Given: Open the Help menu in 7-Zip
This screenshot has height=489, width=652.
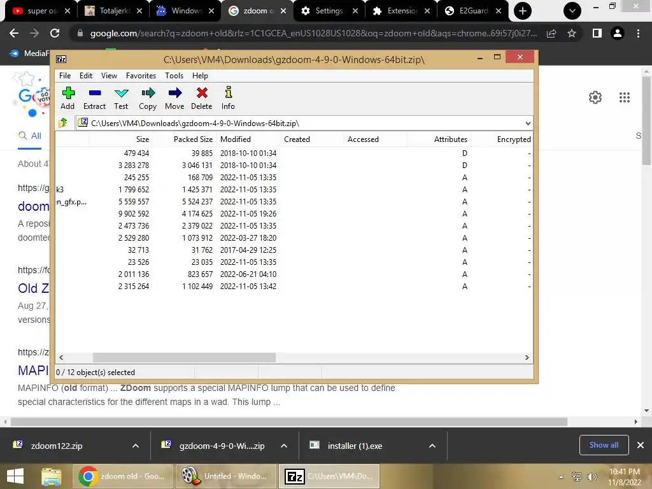Looking at the screenshot, I should tap(200, 76).
